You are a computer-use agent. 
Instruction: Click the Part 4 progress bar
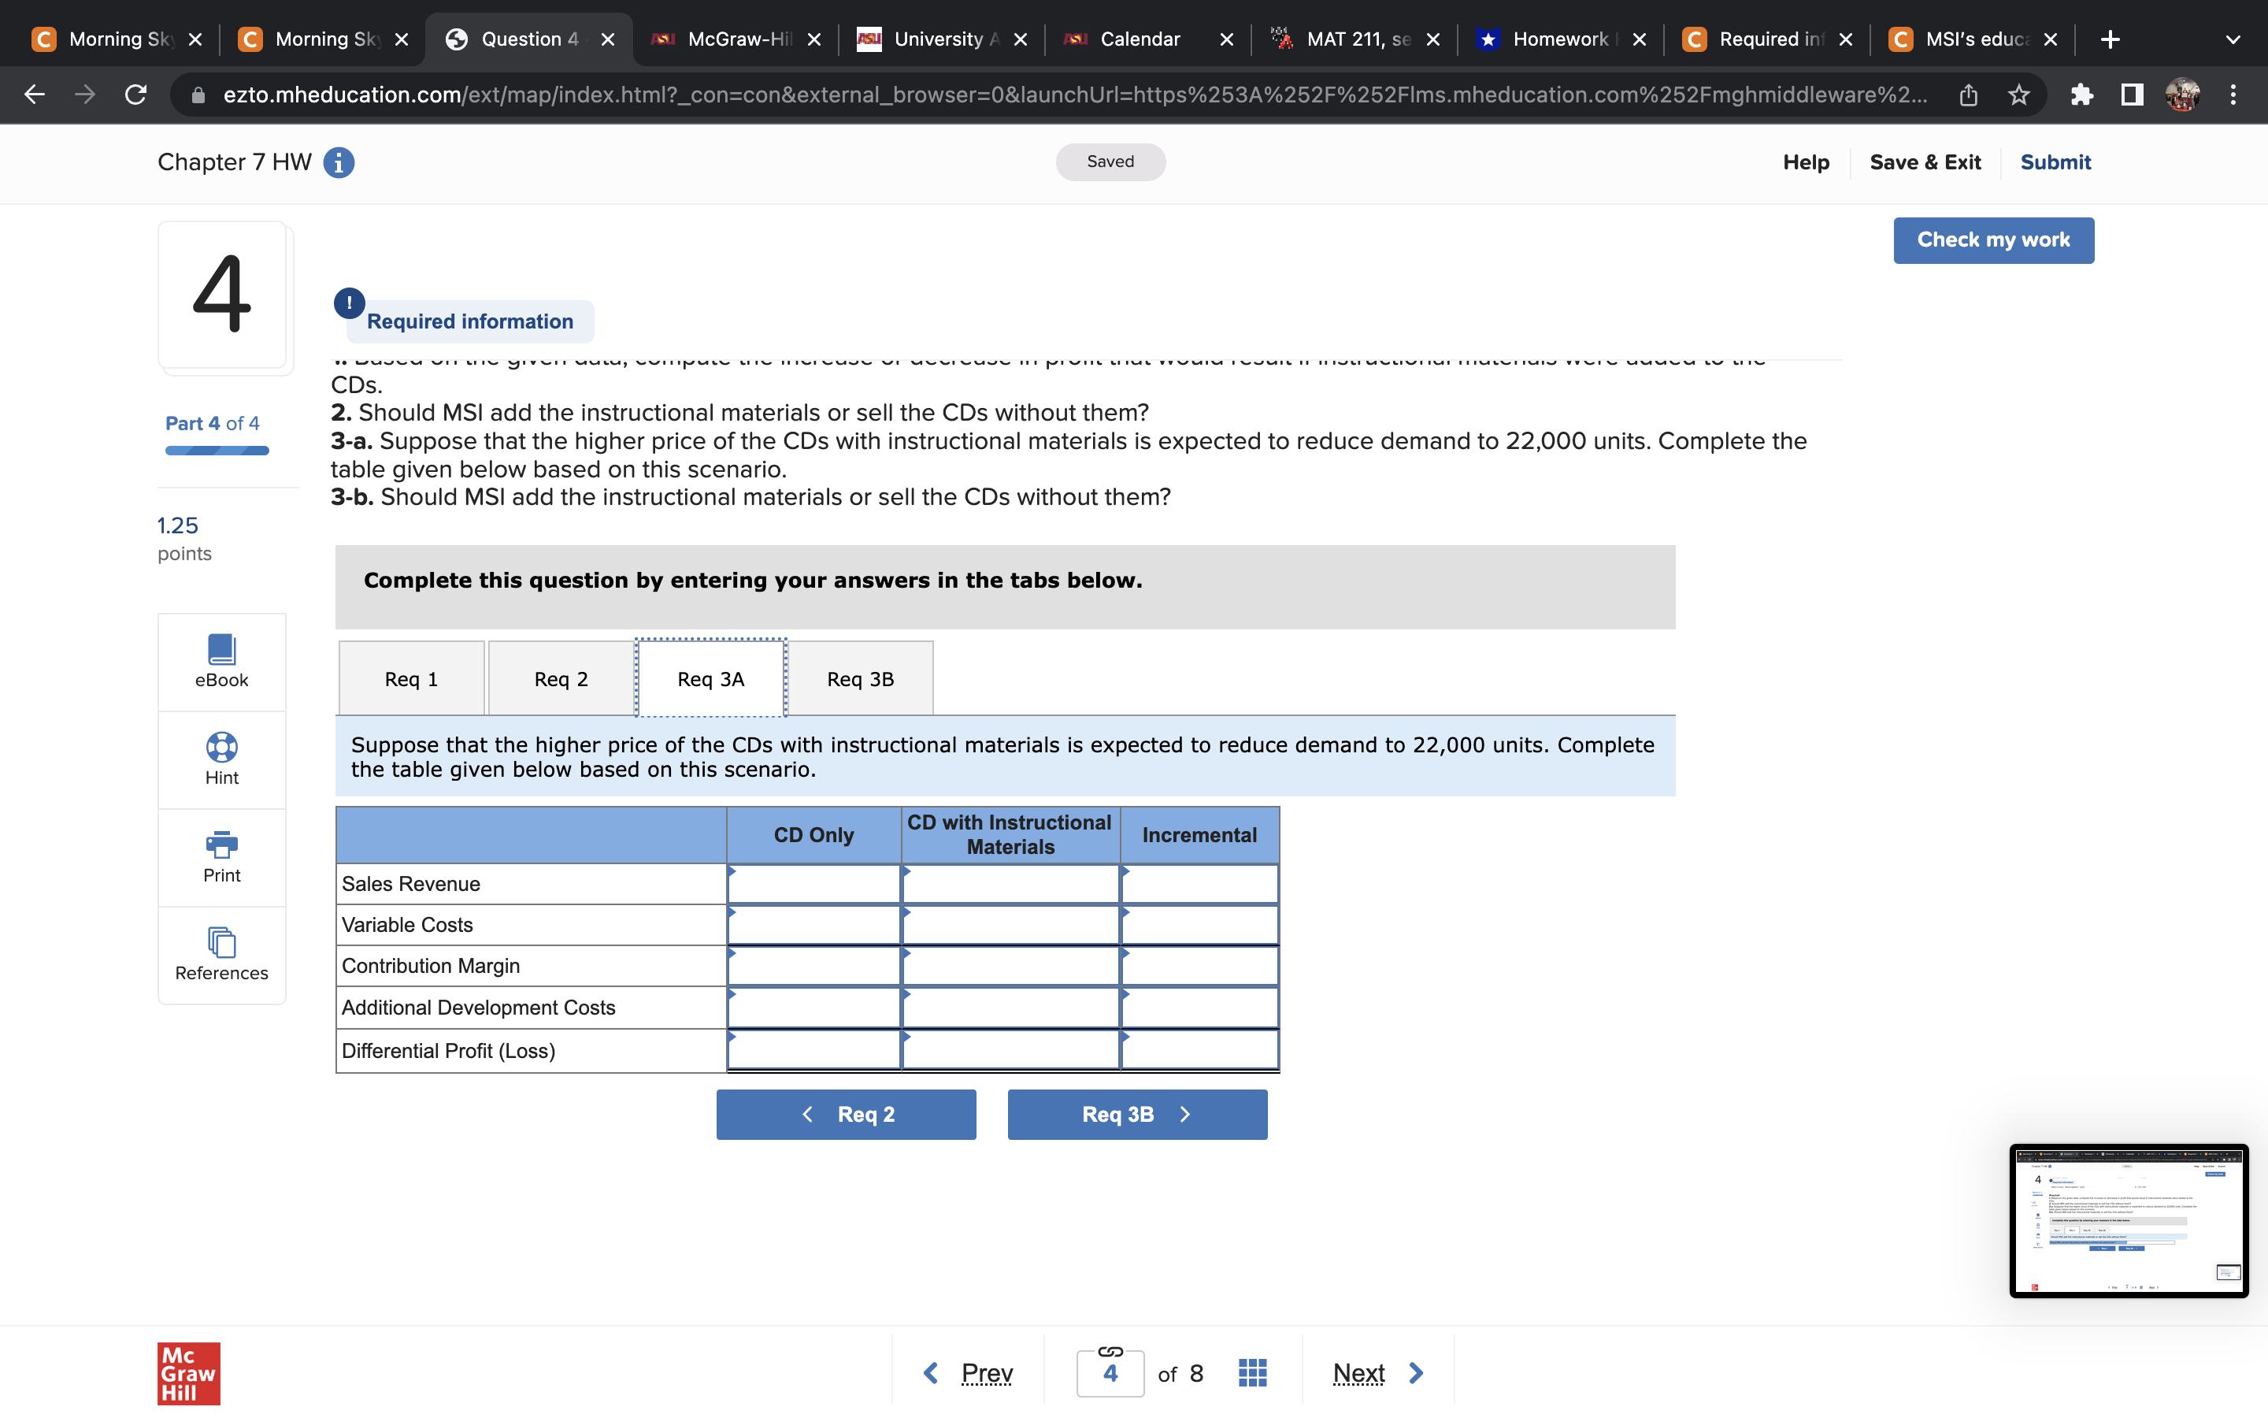pos(217,451)
